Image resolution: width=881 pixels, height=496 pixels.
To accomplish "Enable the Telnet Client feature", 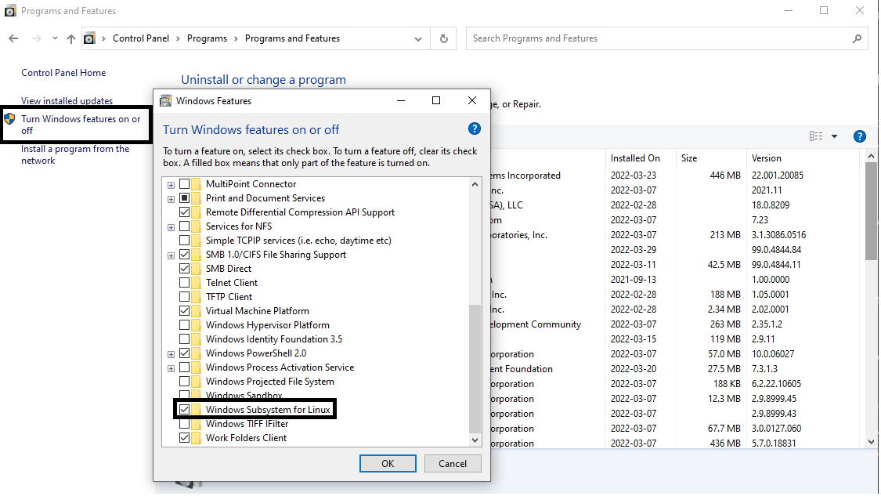I will 185,283.
